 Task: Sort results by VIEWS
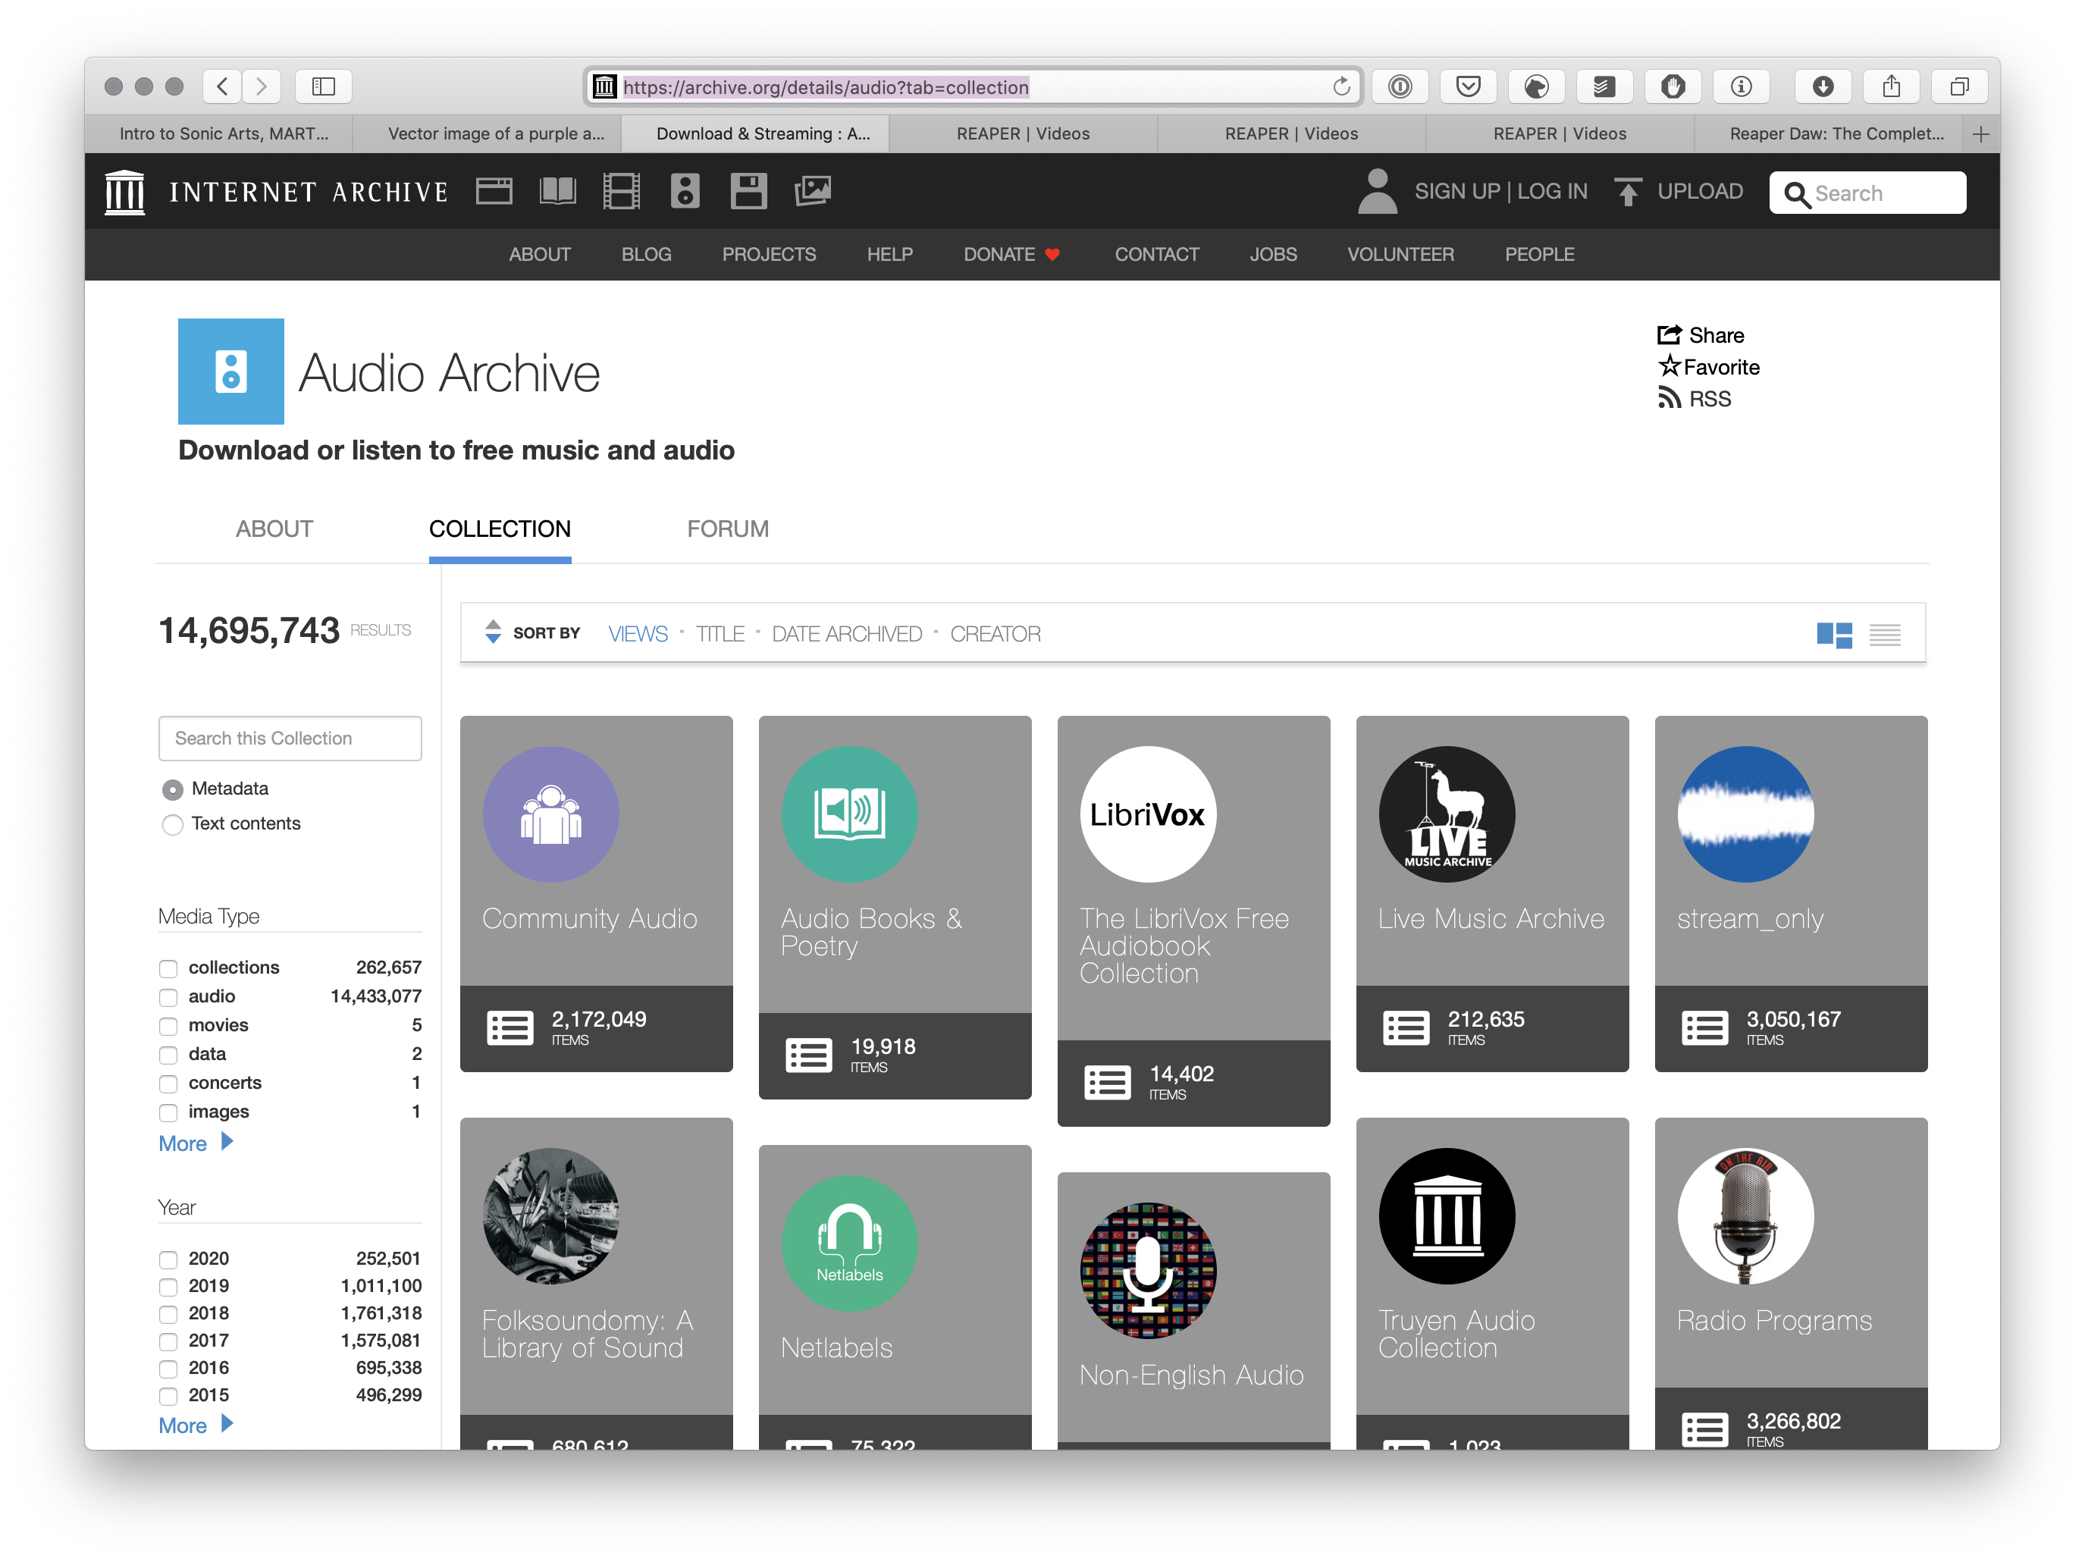638,635
